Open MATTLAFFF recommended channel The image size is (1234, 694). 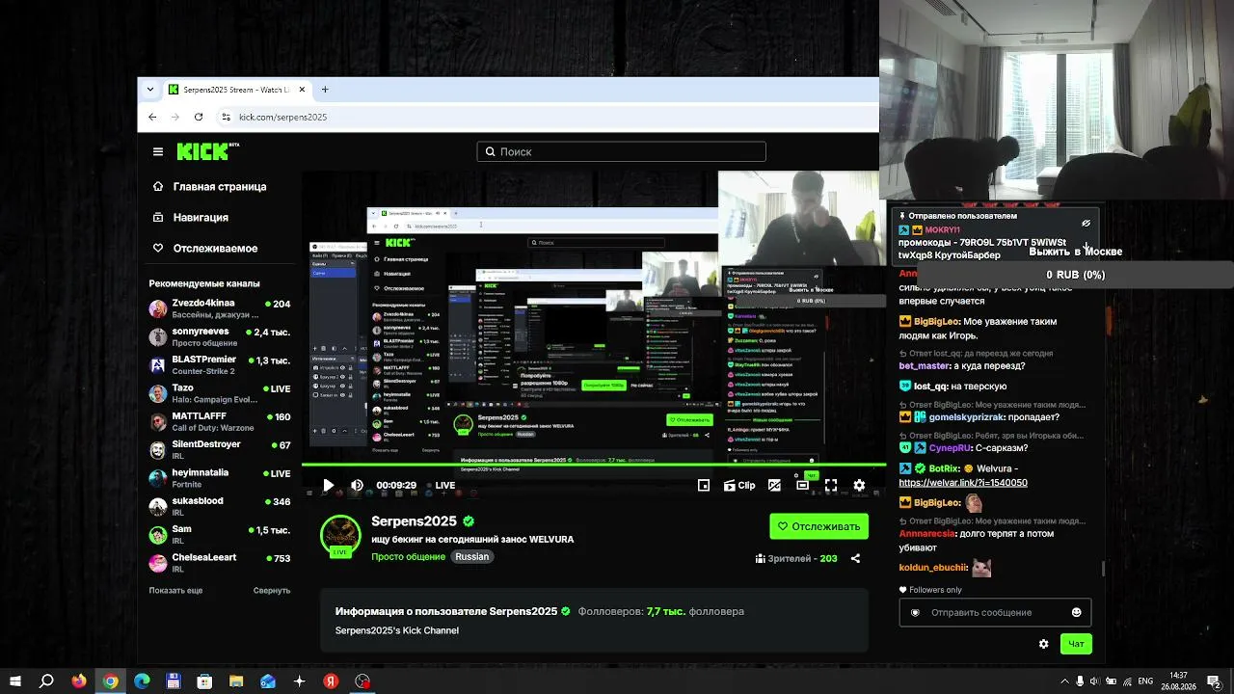[220, 421]
